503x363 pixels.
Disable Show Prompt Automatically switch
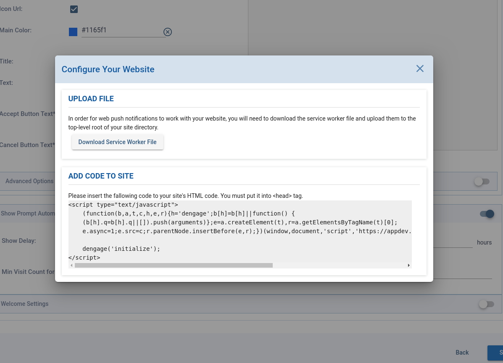click(x=487, y=214)
